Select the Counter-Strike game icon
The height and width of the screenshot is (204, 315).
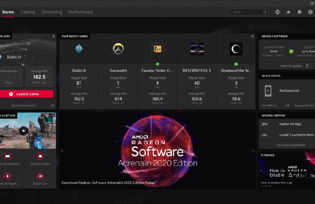coord(157,49)
